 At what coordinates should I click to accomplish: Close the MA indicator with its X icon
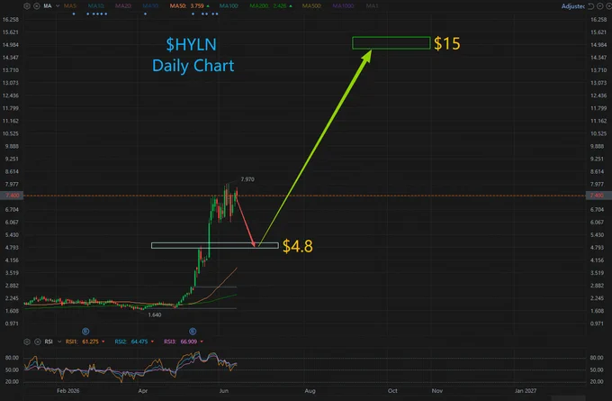36,6
